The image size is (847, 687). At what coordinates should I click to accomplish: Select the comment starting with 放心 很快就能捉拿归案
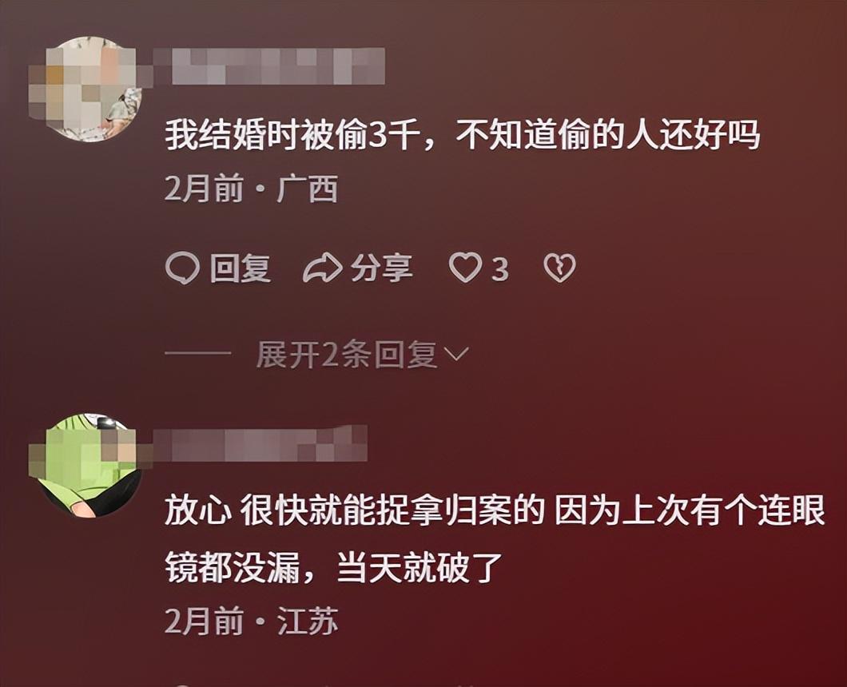pyautogui.click(x=495, y=538)
